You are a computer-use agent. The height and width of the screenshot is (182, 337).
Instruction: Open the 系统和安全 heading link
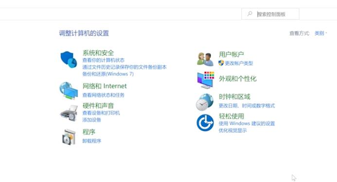(x=98, y=53)
